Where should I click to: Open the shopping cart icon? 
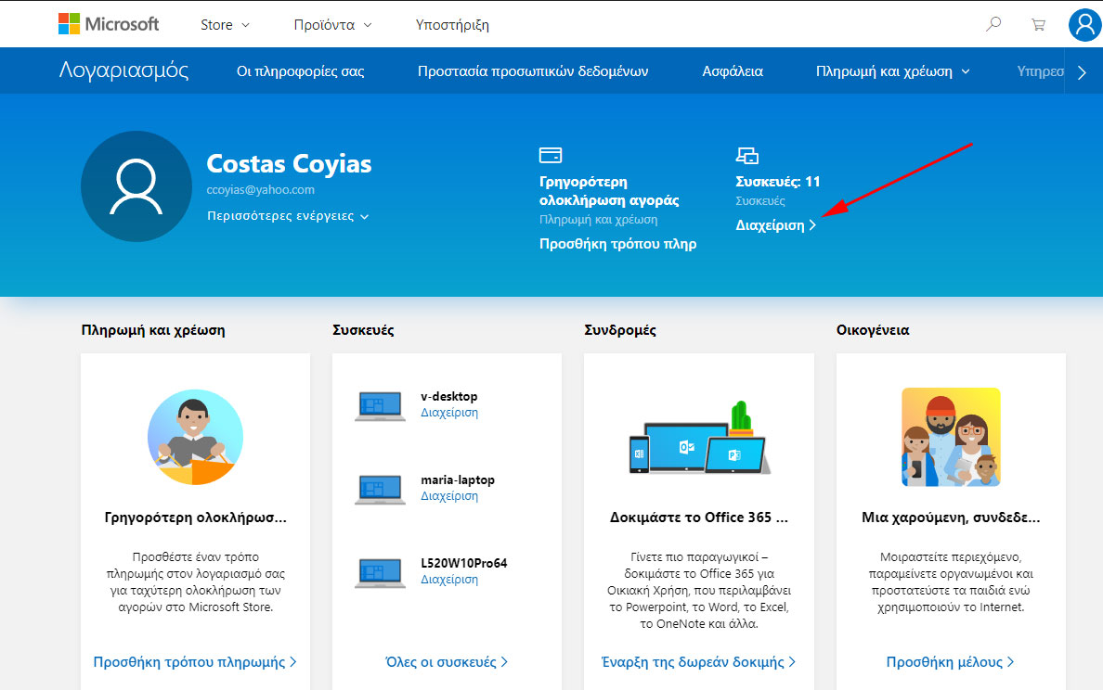click(x=1038, y=25)
